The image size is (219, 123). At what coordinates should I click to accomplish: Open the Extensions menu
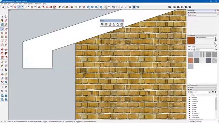click(x=38, y=4)
